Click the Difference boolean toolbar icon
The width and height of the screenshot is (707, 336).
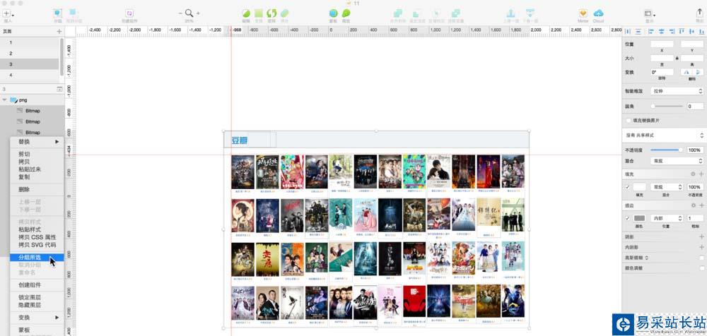tap(456, 13)
